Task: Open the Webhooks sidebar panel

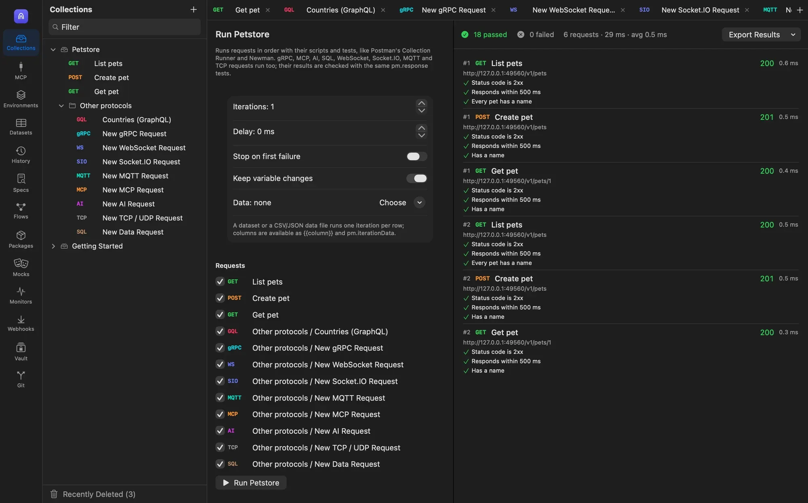Action: tap(21, 323)
